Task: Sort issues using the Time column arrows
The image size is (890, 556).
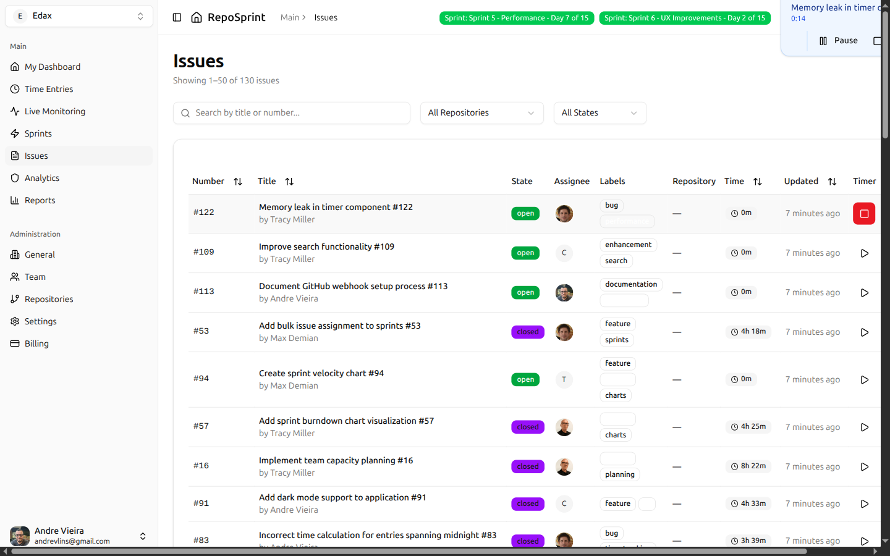Action: point(756,182)
